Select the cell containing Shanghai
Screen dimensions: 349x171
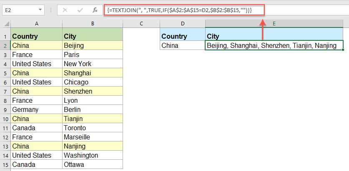tap(93, 73)
